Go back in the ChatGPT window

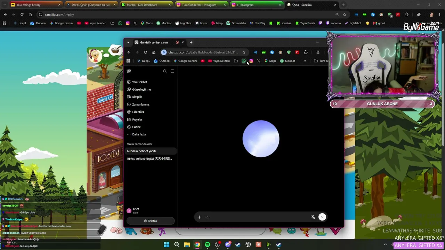point(129,52)
